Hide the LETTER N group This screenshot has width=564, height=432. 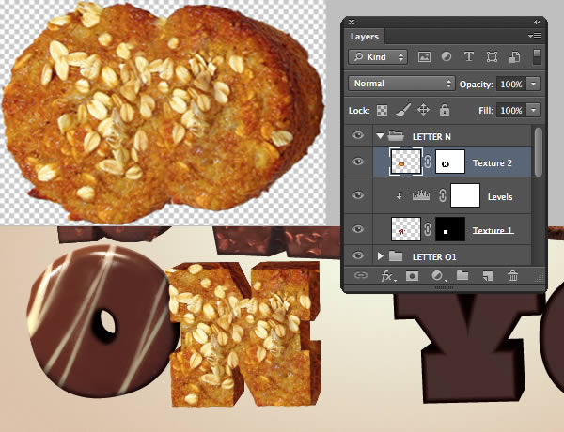pyautogui.click(x=358, y=135)
